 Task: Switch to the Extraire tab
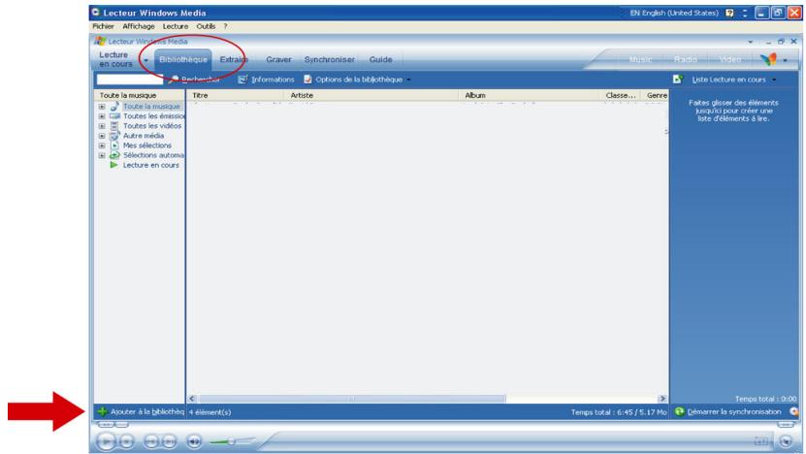click(234, 59)
